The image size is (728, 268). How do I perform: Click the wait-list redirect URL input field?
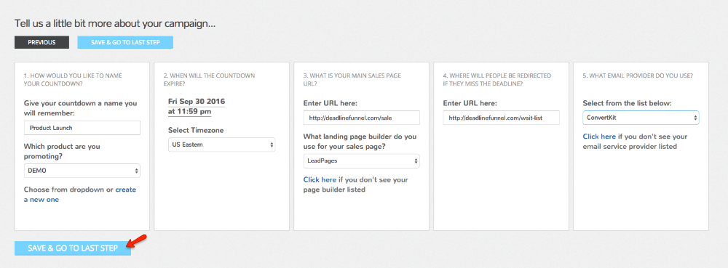click(x=501, y=118)
